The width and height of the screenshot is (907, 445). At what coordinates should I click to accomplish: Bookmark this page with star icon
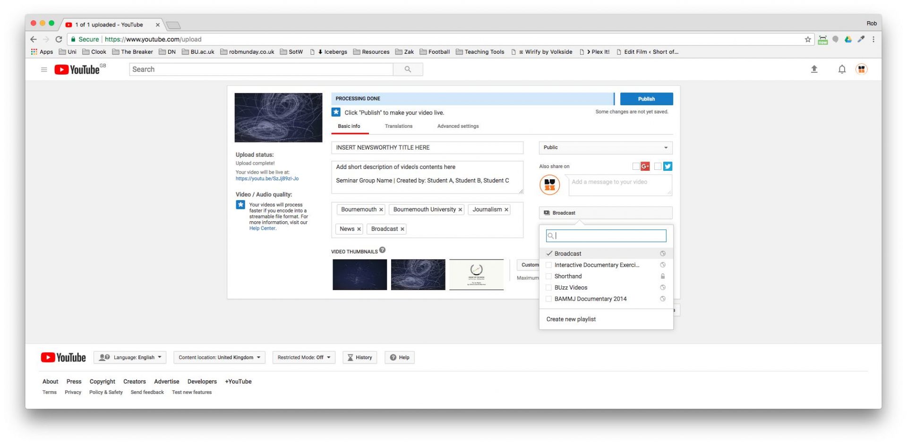(807, 39)
